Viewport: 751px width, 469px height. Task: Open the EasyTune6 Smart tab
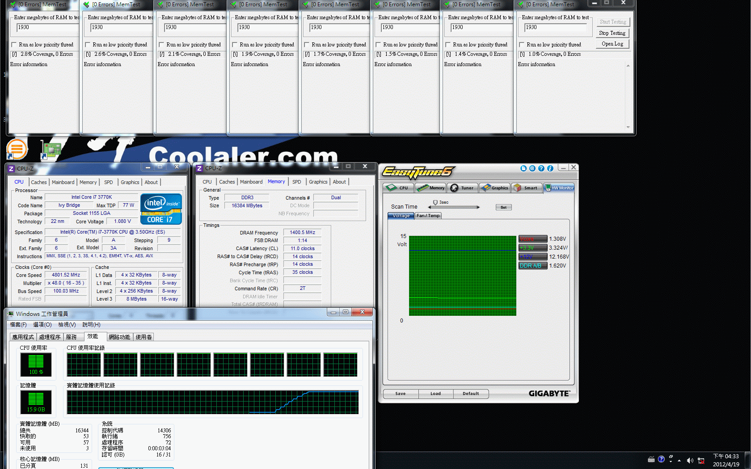[x=527, y=188]
